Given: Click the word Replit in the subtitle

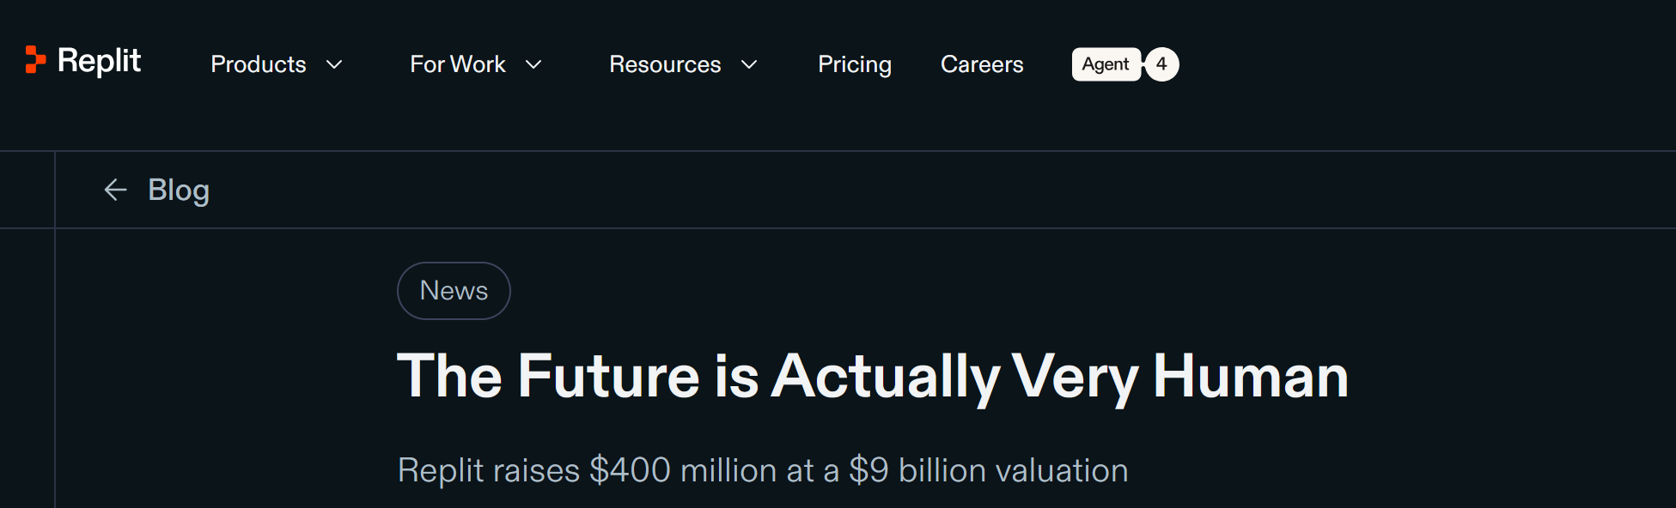Looking at the screenshot, I should 441,470.
